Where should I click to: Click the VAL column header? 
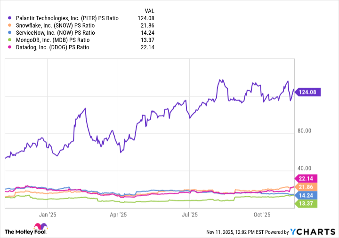pyautogui.click(x=149, y=10)
